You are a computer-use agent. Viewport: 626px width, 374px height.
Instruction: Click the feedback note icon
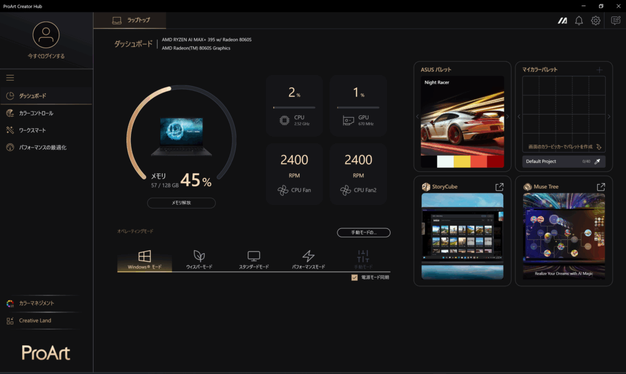[616, 21]
